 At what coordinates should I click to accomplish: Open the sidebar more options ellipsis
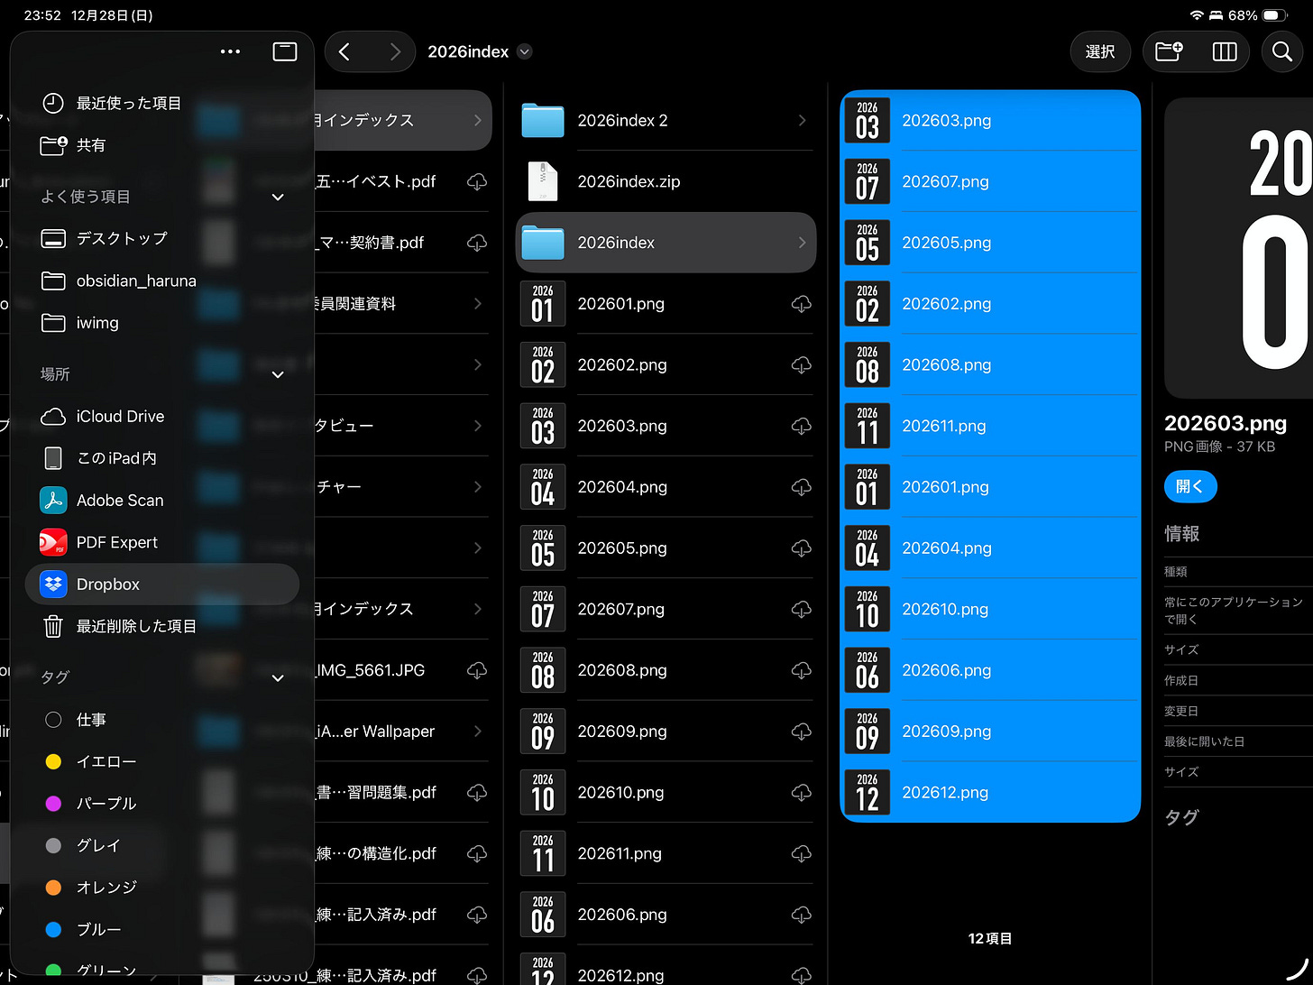[x=230, y=51]
